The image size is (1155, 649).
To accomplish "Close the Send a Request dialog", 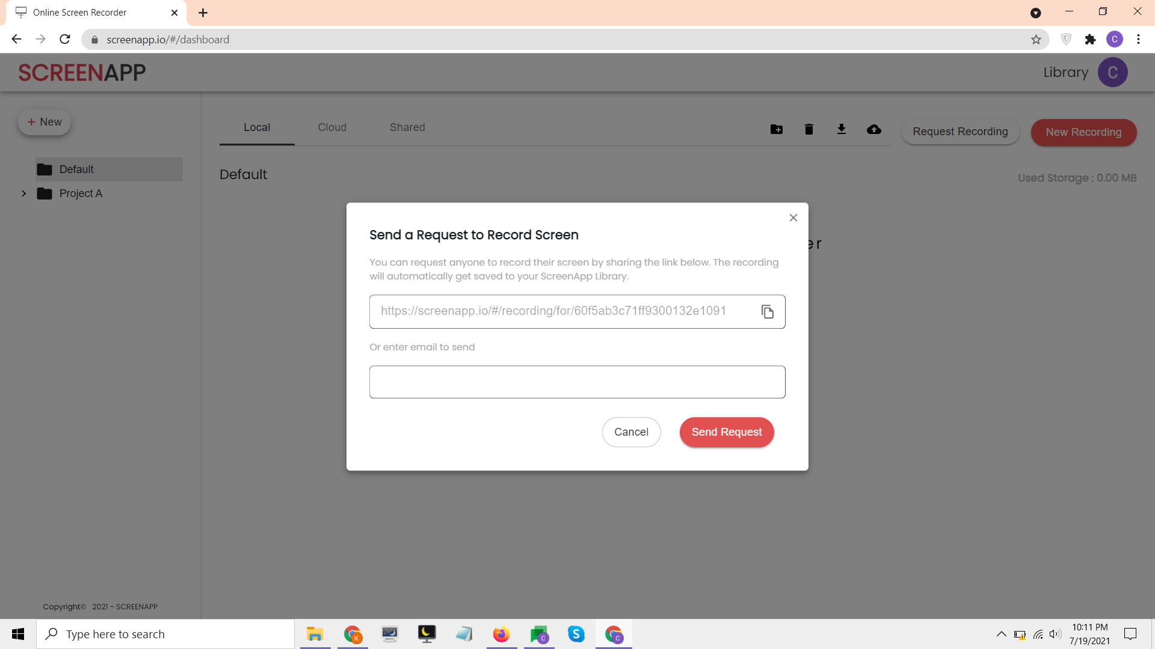I will pos(793,218).
